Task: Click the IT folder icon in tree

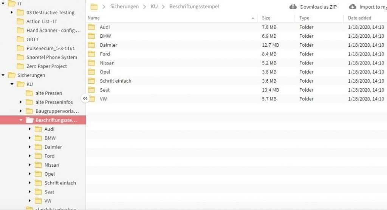Action: pos(11,3)
